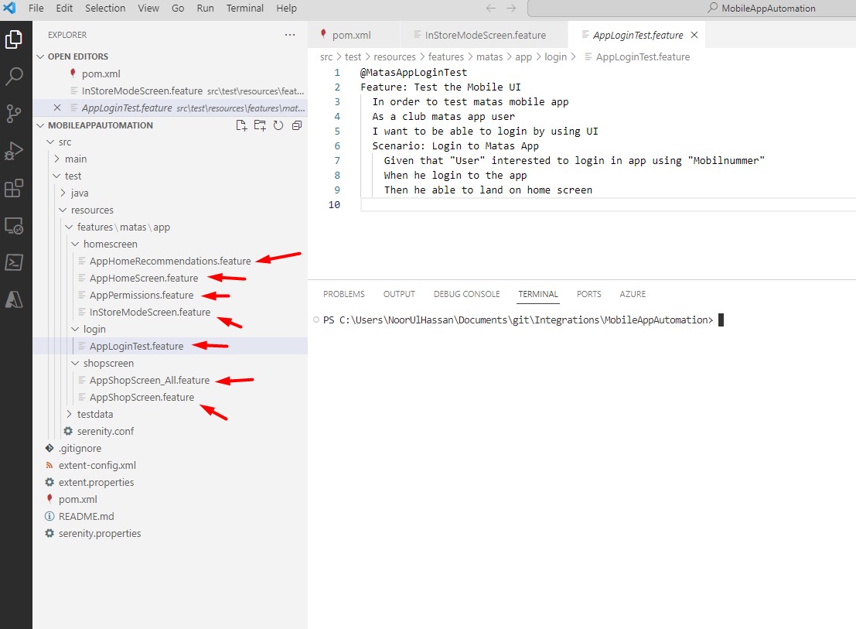Click 'resources' in the breadcrumb path
The width and height of the screenshot is (856, 629).
tap(394, 56)
